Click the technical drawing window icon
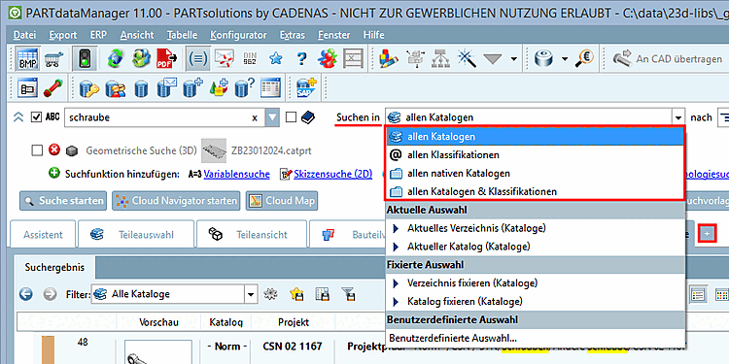 27,87
